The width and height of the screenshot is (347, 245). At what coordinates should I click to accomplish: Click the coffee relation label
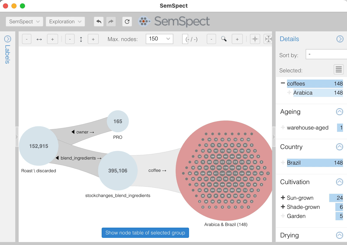coord(157,170)
